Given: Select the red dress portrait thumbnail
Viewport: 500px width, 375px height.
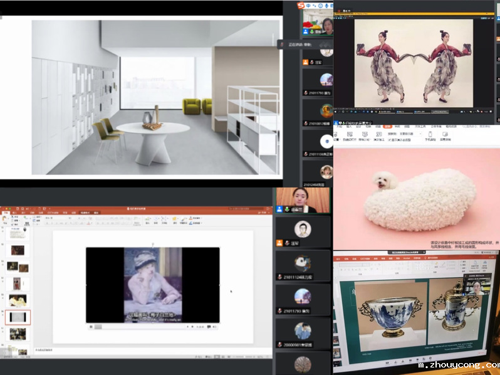Looking at the screenshot, I should (18, 283).
